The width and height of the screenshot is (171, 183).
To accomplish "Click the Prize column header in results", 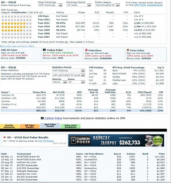I will pyautogui.click(x=162, y=154).
